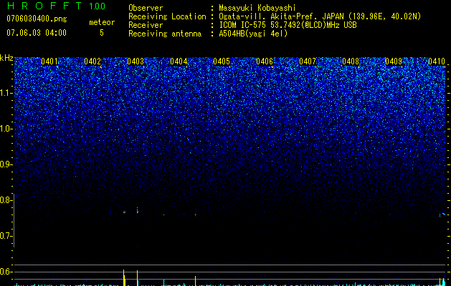Click the "Receiving antenna" label
This screenshot has height=286, width=451.
point(165,34)
